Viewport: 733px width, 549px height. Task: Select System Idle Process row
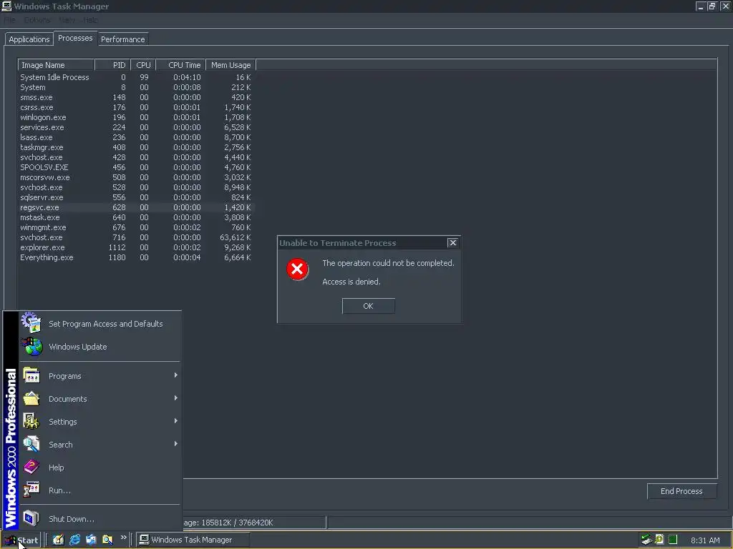[135, 77]
